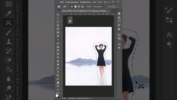Choose Add to Selection mode

[x=76, y=7]
